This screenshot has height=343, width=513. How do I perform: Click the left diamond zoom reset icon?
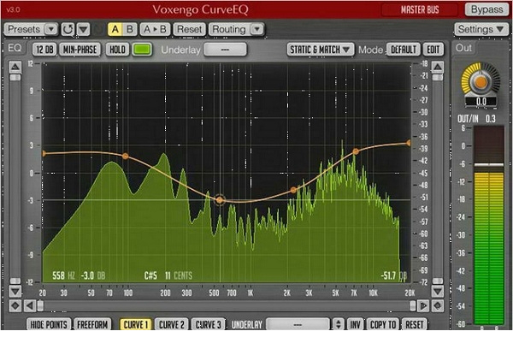click(15, 306)
